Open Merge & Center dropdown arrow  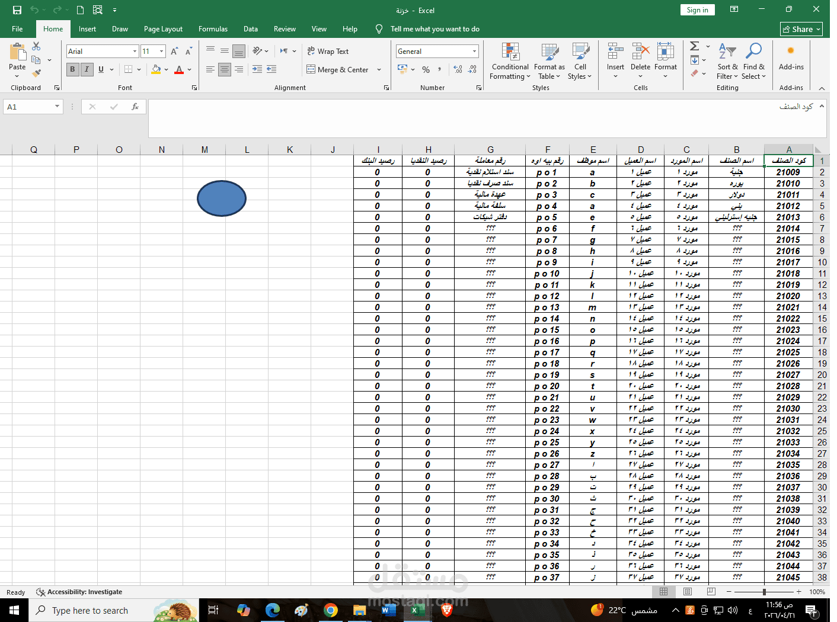click(x=379, y=70)
